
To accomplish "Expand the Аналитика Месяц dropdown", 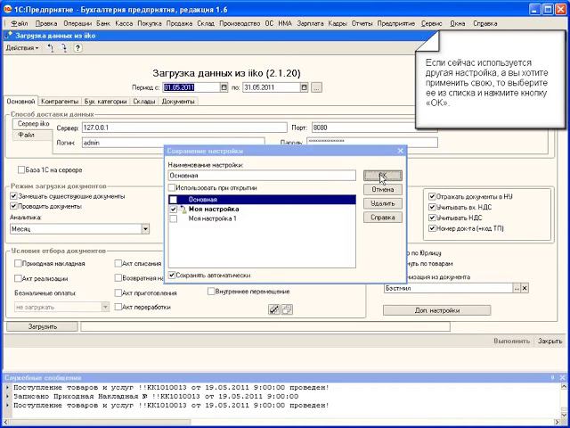I will (145, 229).
